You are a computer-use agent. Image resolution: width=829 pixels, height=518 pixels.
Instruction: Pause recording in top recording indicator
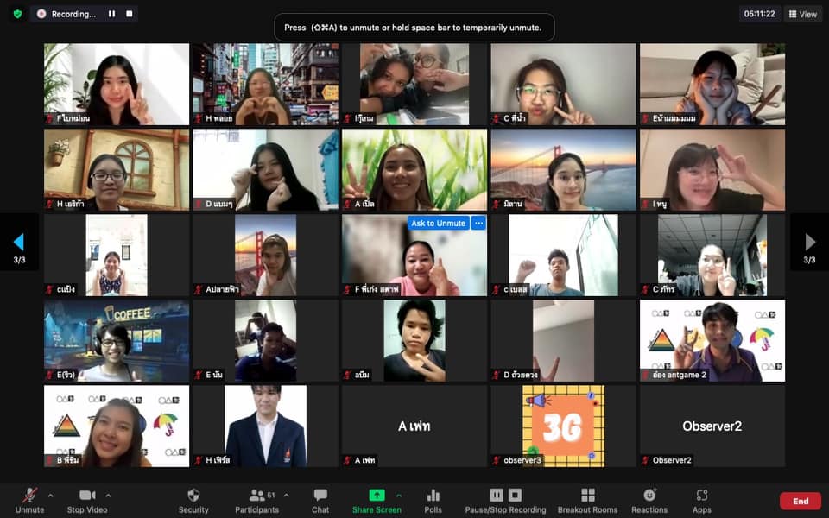click(x=111, y=14)
